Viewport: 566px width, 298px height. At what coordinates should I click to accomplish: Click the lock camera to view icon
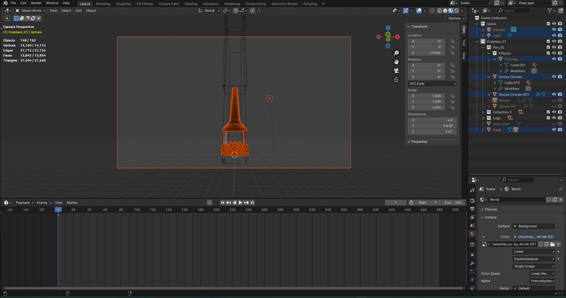pyautogui.click(x=396, y=80)
